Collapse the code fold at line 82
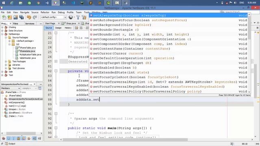 pyautogui.click(x=56, y=71)
